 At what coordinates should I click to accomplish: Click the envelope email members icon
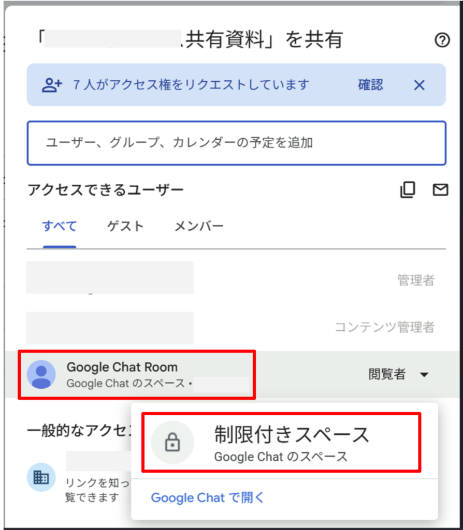(440, 189)
